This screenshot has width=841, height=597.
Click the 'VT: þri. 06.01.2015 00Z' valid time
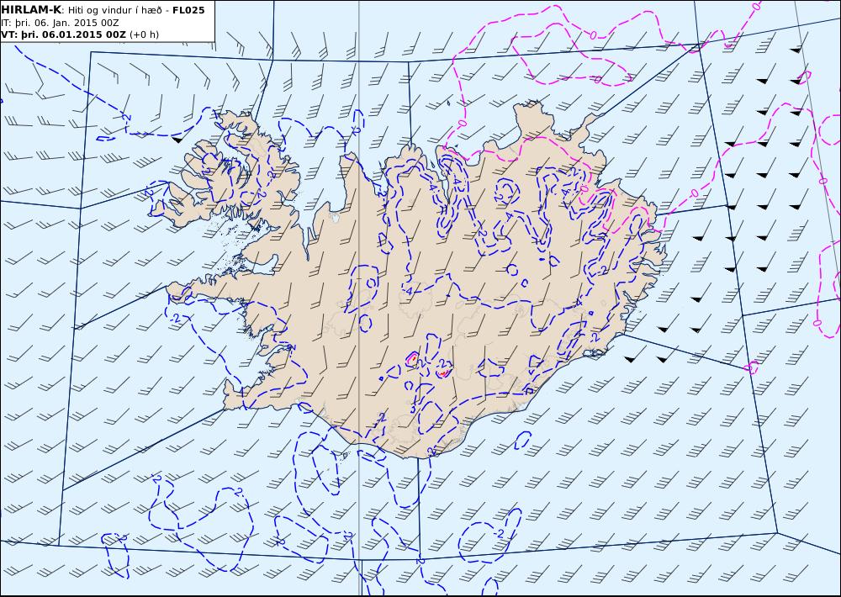[63, 34]
